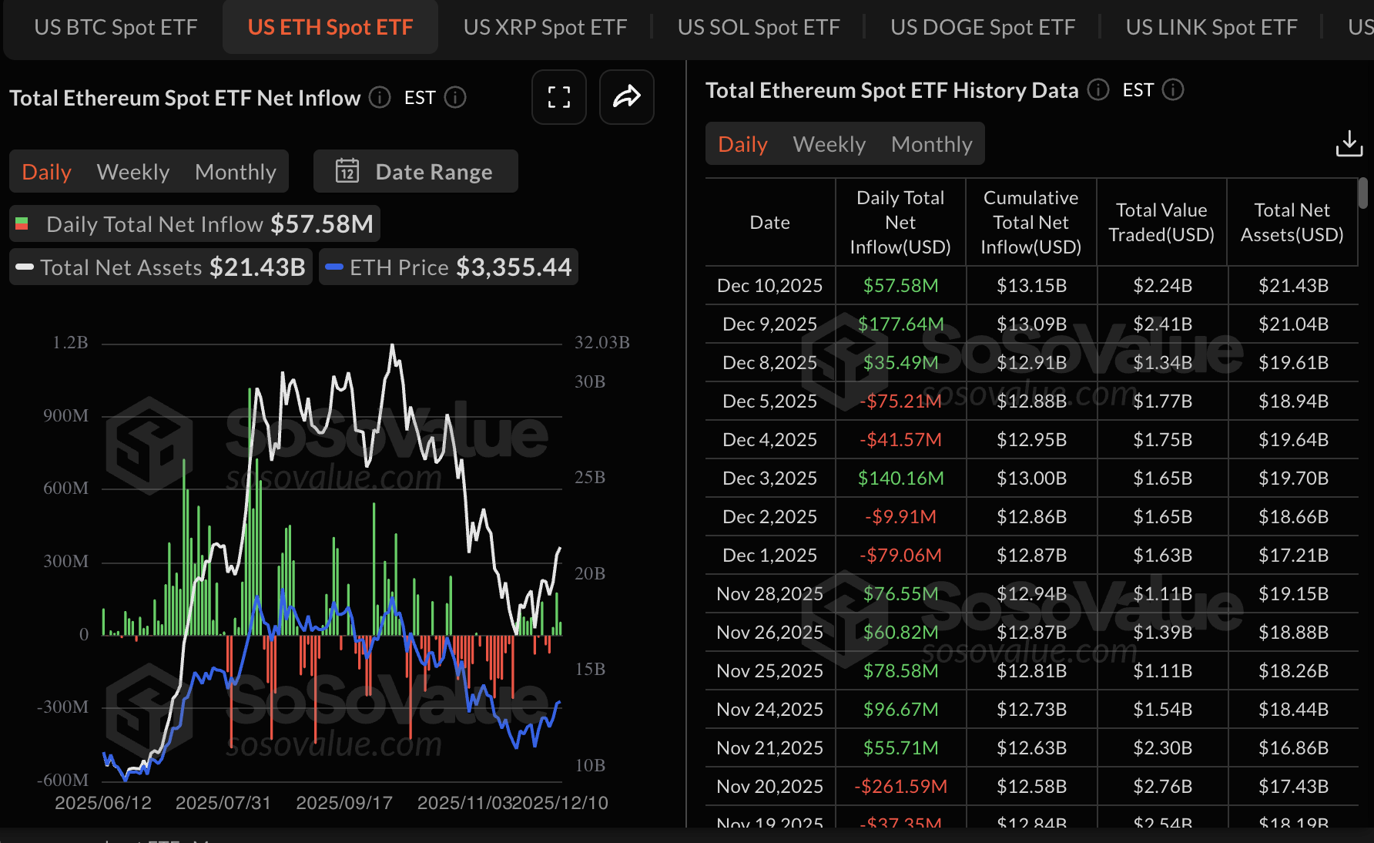
Task: Switch the chart view to Monthly
Action: point(235,171)
